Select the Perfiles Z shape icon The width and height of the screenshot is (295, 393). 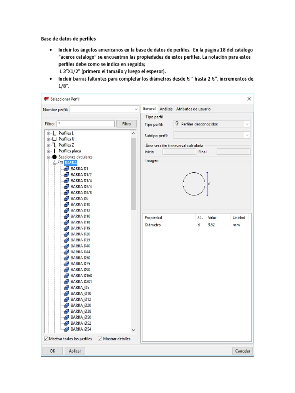pyautogui.click(x=54, y=145)
